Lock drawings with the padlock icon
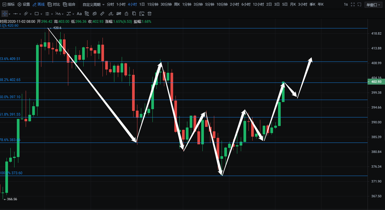 tap(126, 14)
